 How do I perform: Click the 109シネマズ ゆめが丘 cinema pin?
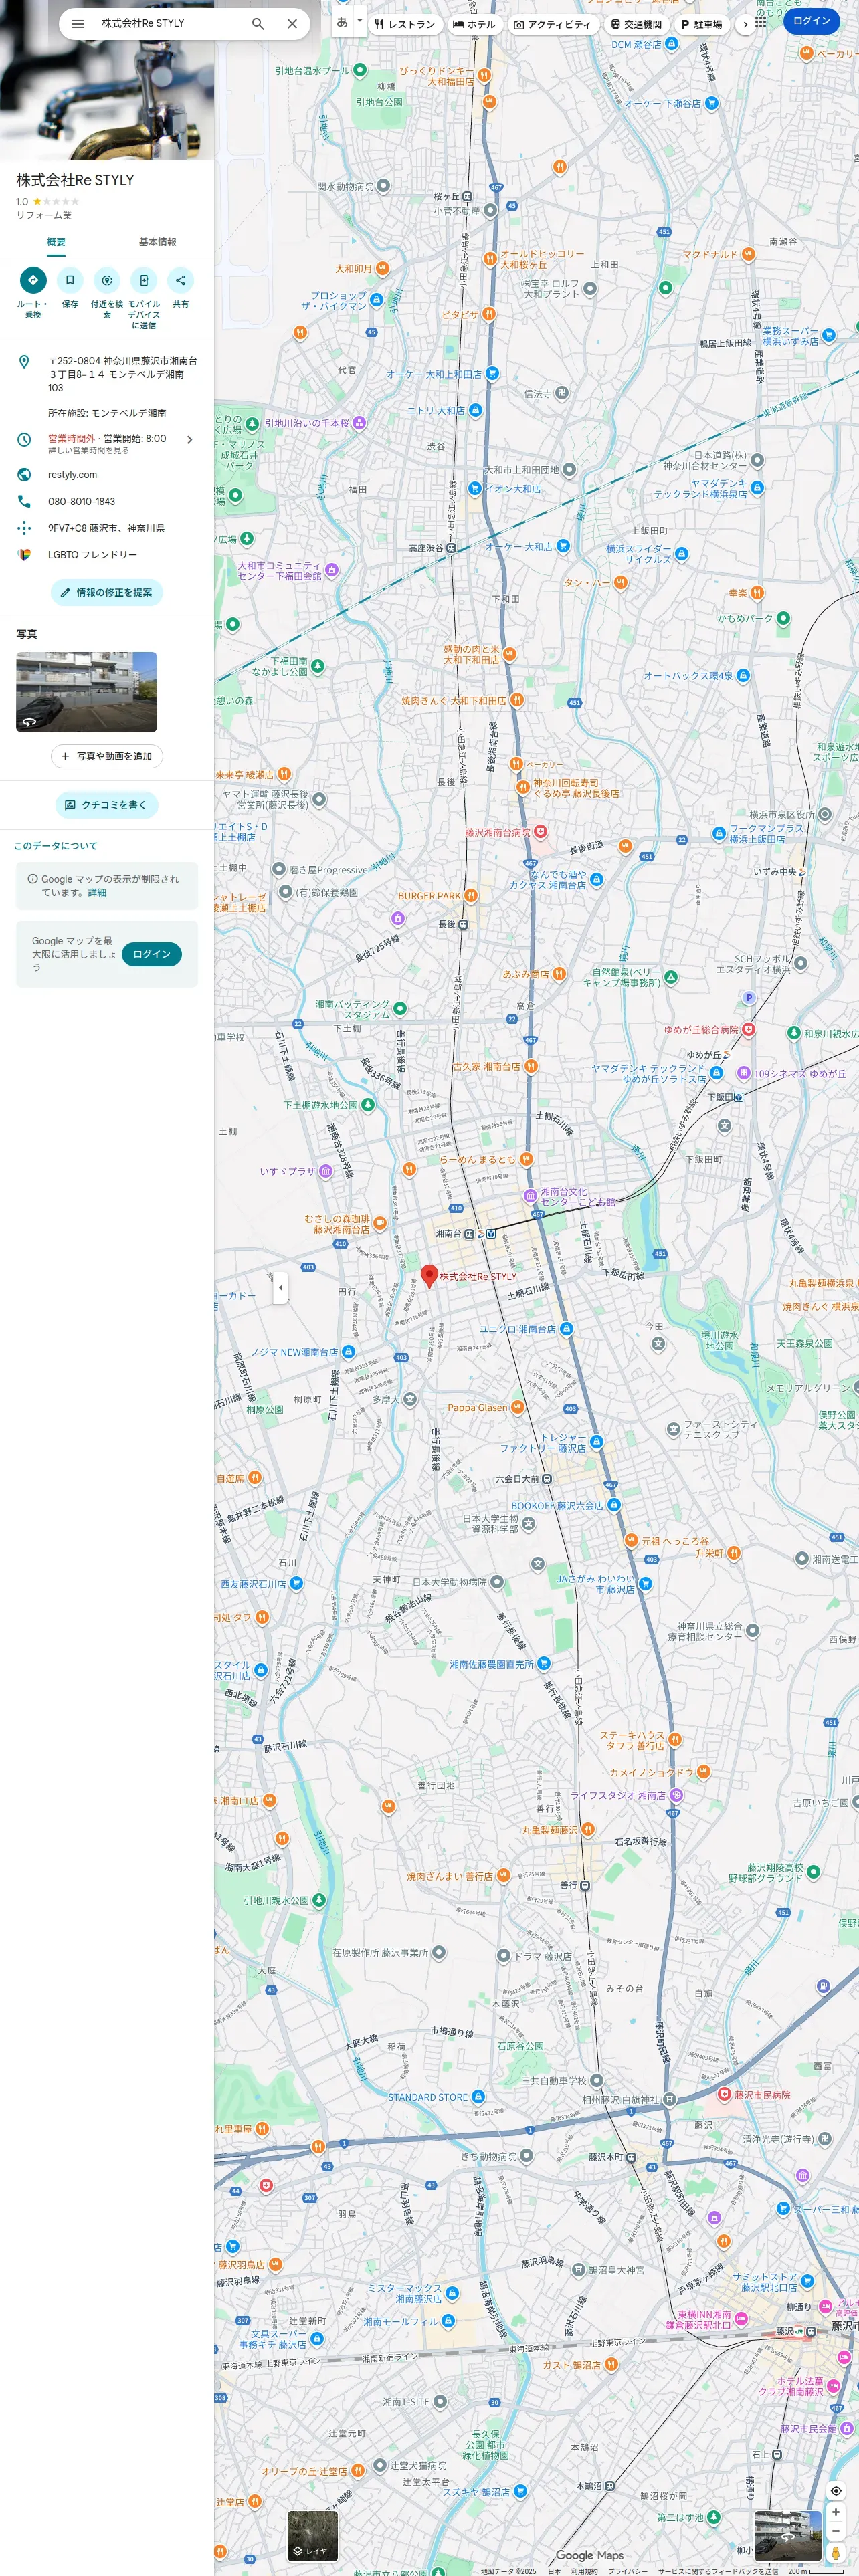click(x=743, y=1073)
